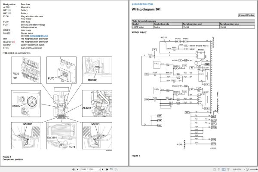Open the Wiring diagram 303 link

39,36
